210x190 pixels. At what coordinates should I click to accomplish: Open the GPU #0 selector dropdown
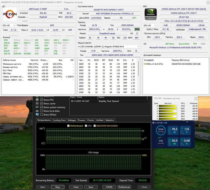point(150,25)
